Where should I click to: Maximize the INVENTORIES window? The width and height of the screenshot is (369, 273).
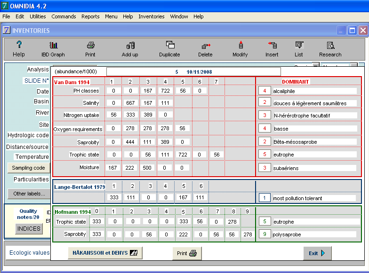[352, 31]
